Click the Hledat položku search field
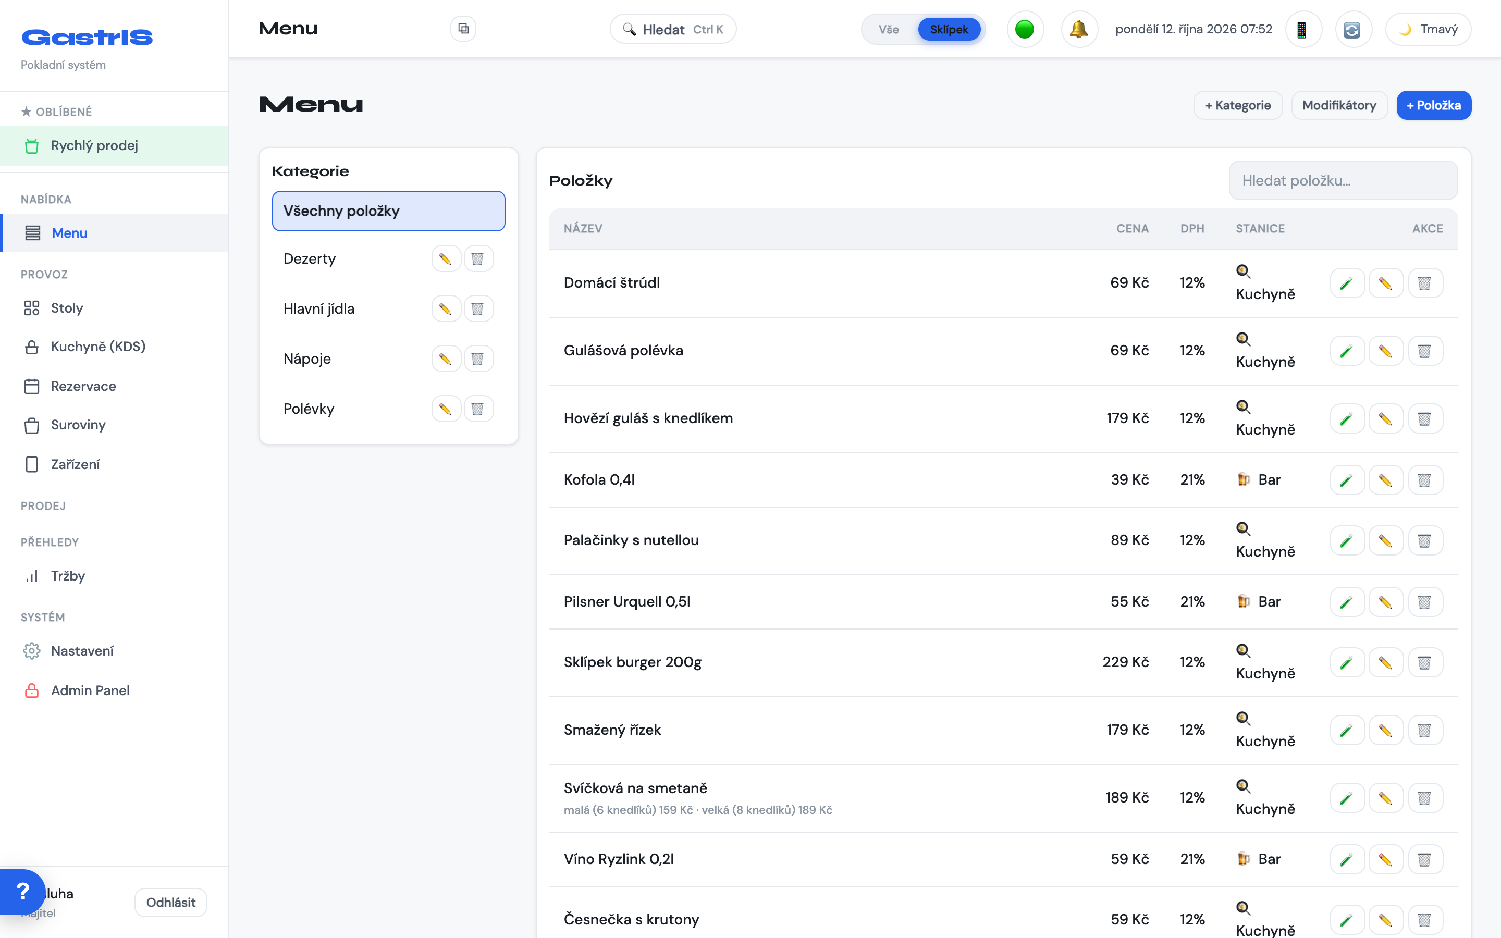1501x938 pixels. [1343, 180]
